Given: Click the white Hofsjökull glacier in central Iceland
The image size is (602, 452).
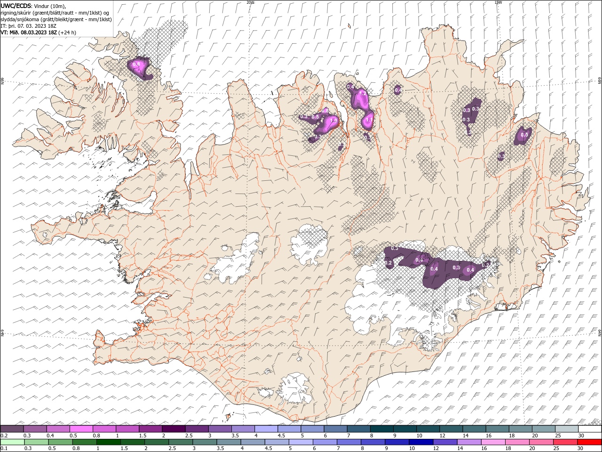Looking at the screenshot, I should tap(309, 243).
